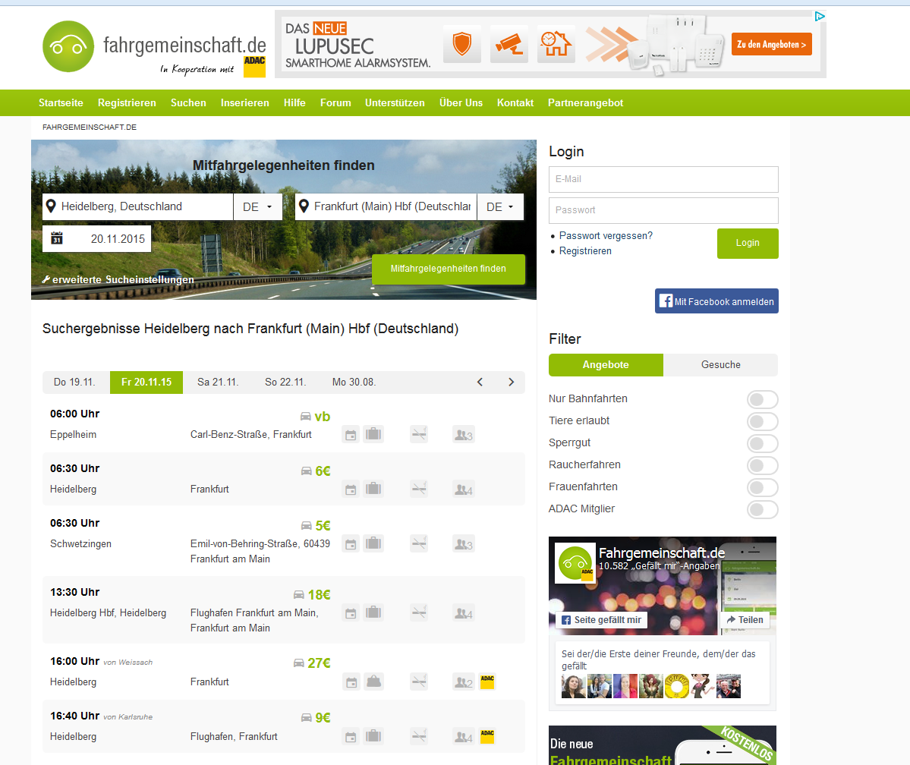Switch on the Sperrgut filter
The width and height of the screenshot is (910, 765).
click(x=763, y=443)
